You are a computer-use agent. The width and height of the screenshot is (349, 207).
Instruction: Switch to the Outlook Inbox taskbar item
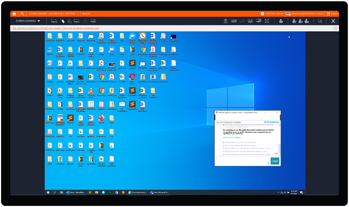pos(75,193)
